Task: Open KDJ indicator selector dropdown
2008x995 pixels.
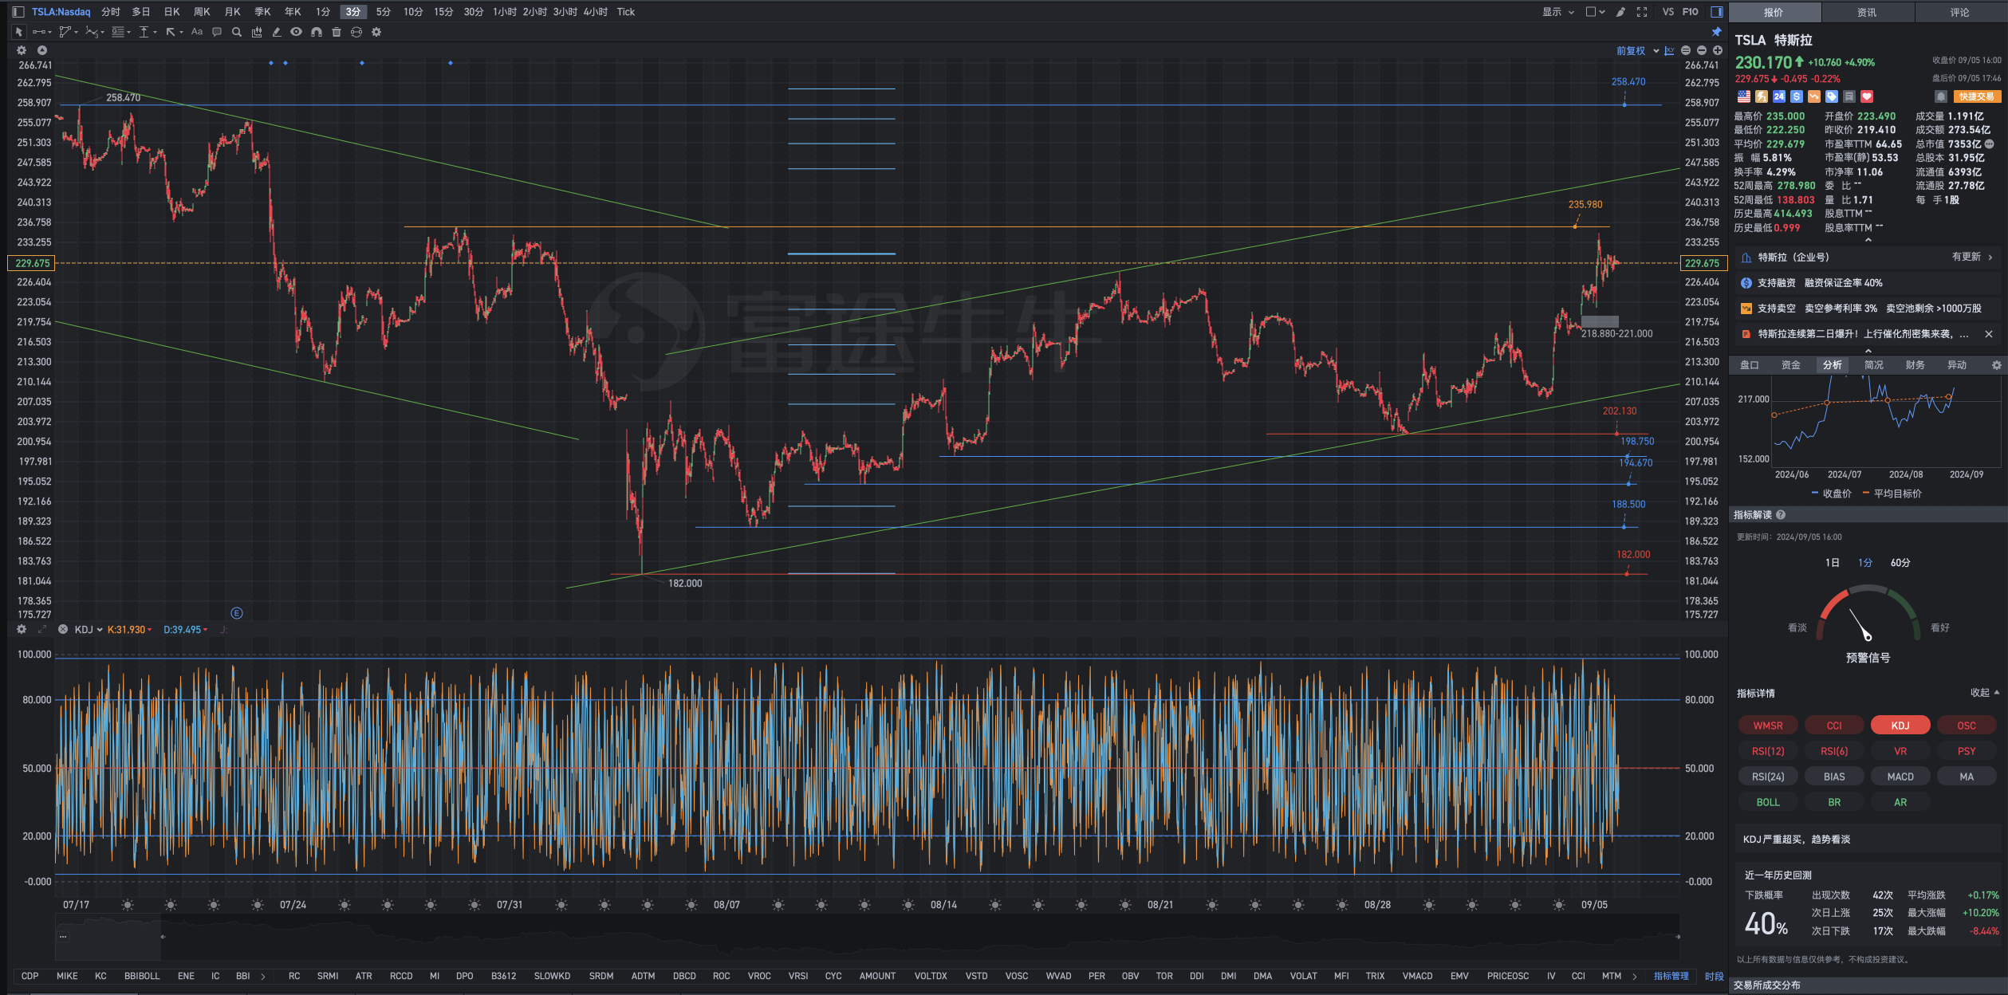Action: pos(89,630)
